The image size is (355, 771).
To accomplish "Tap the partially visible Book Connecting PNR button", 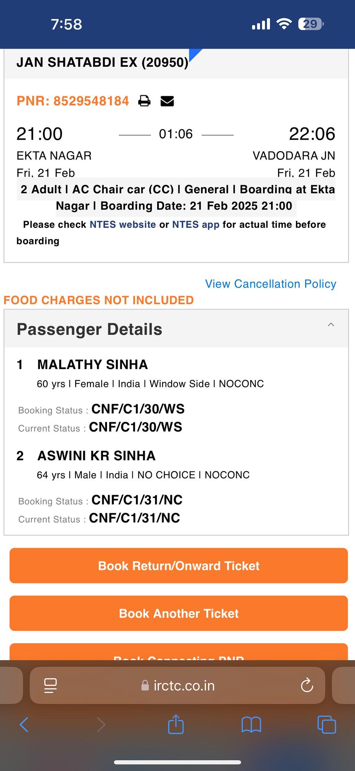I will pos(179,652).
